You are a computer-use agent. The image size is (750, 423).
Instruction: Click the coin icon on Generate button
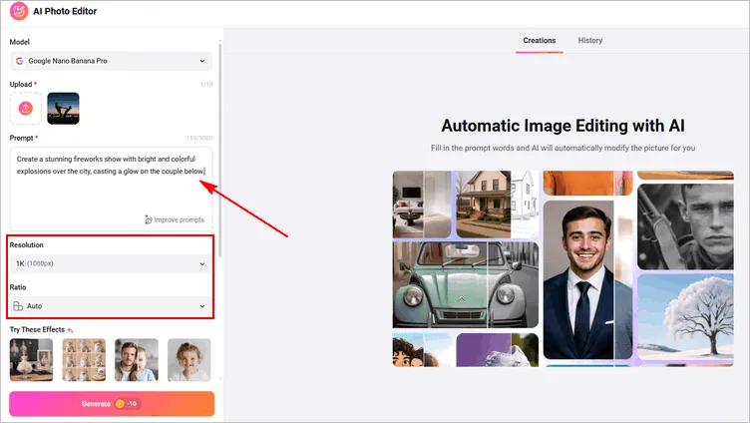[120, 404]
